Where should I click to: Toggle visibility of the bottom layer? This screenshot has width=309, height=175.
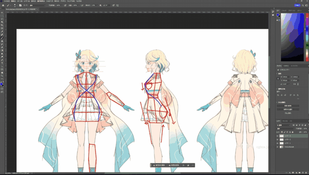coord(277,147)
